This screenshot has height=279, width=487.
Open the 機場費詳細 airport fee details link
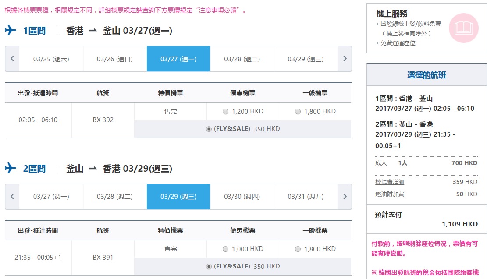390,182
